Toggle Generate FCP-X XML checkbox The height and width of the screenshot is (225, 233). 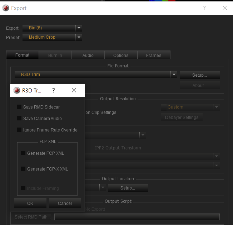pyautogui.click(x=23, y=169)
